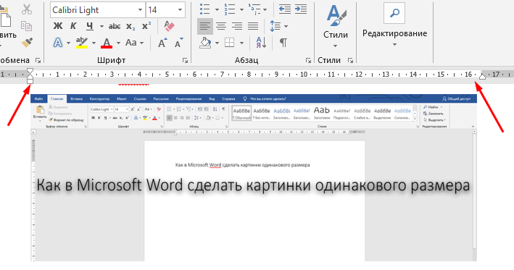The height and width of the screenshot is (270, 514).
Task: Click the Ссылки tab in embedded Word picture
Action: click(x=140, y=99)
